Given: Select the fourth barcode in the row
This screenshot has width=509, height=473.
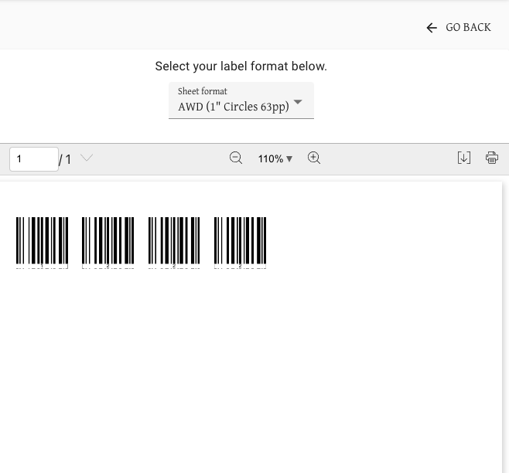Looking at the screenshot, I should [241, 243].
